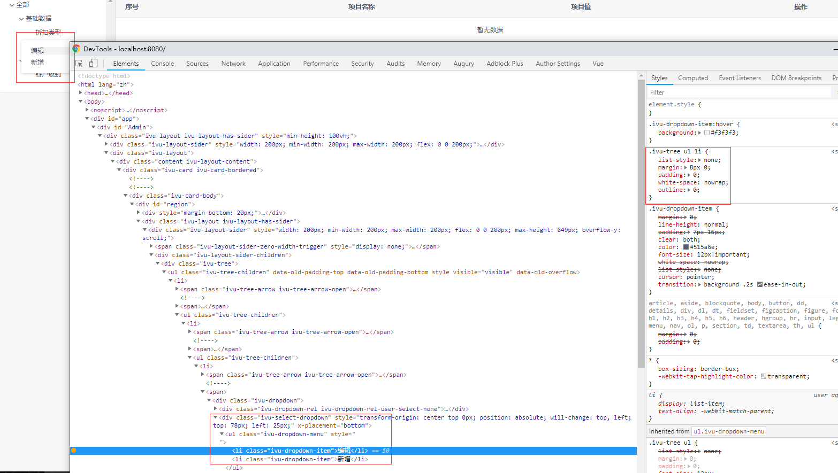
Task: Click the transparent tap-highlight color swatch
Action: coord(764,376)
